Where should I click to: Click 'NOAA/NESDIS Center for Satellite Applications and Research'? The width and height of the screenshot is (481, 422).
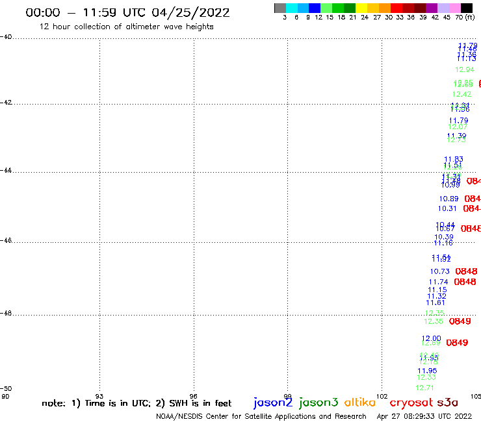click(261, 416)
